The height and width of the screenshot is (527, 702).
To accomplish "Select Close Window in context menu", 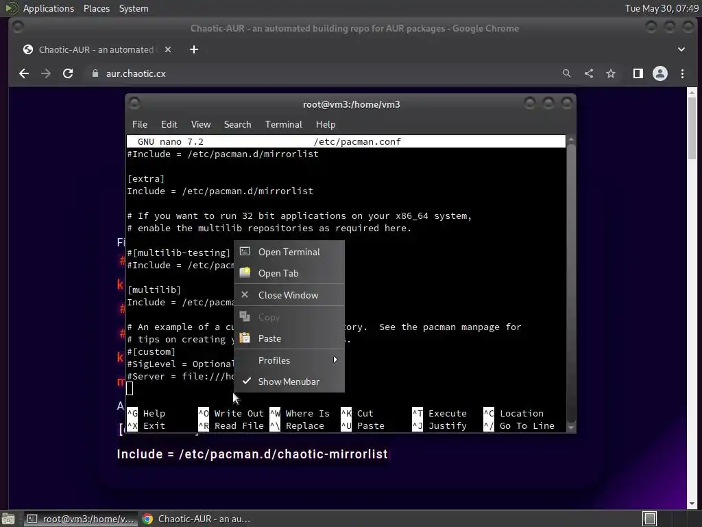I will pos(289,295).
